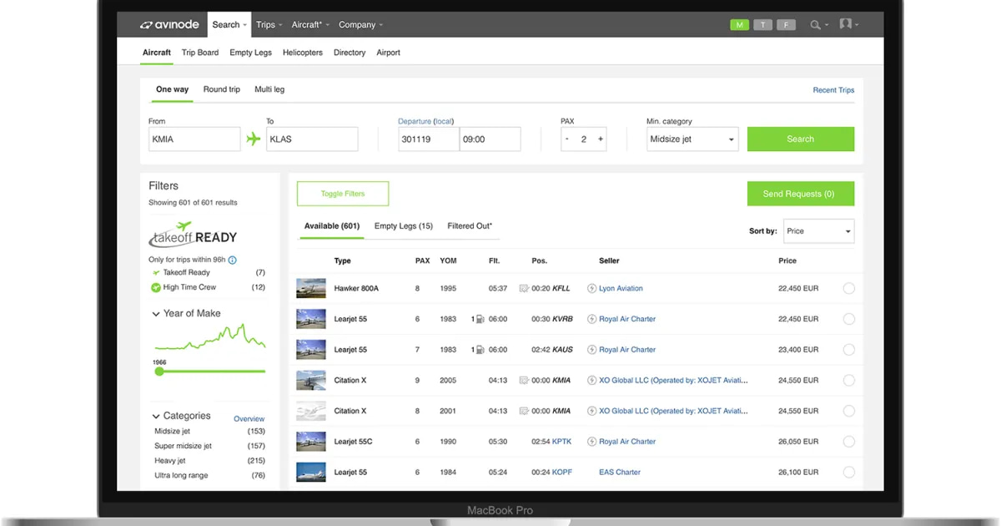Image resolution: width=1001 pixels, height=526 pixels.
Task: Click the High Time Crew crew icon
Action: [156, 286]
